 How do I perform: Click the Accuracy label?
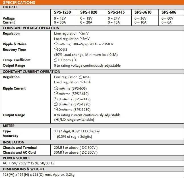coord(11,136)
